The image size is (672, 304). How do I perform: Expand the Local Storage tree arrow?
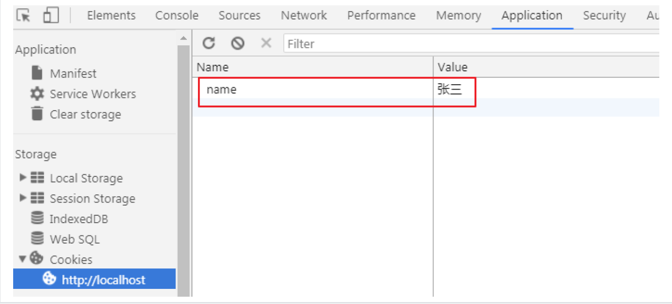23,178
